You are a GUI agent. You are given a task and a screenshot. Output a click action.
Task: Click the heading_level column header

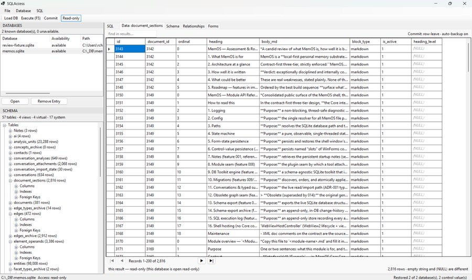click(x=426, y=41)
